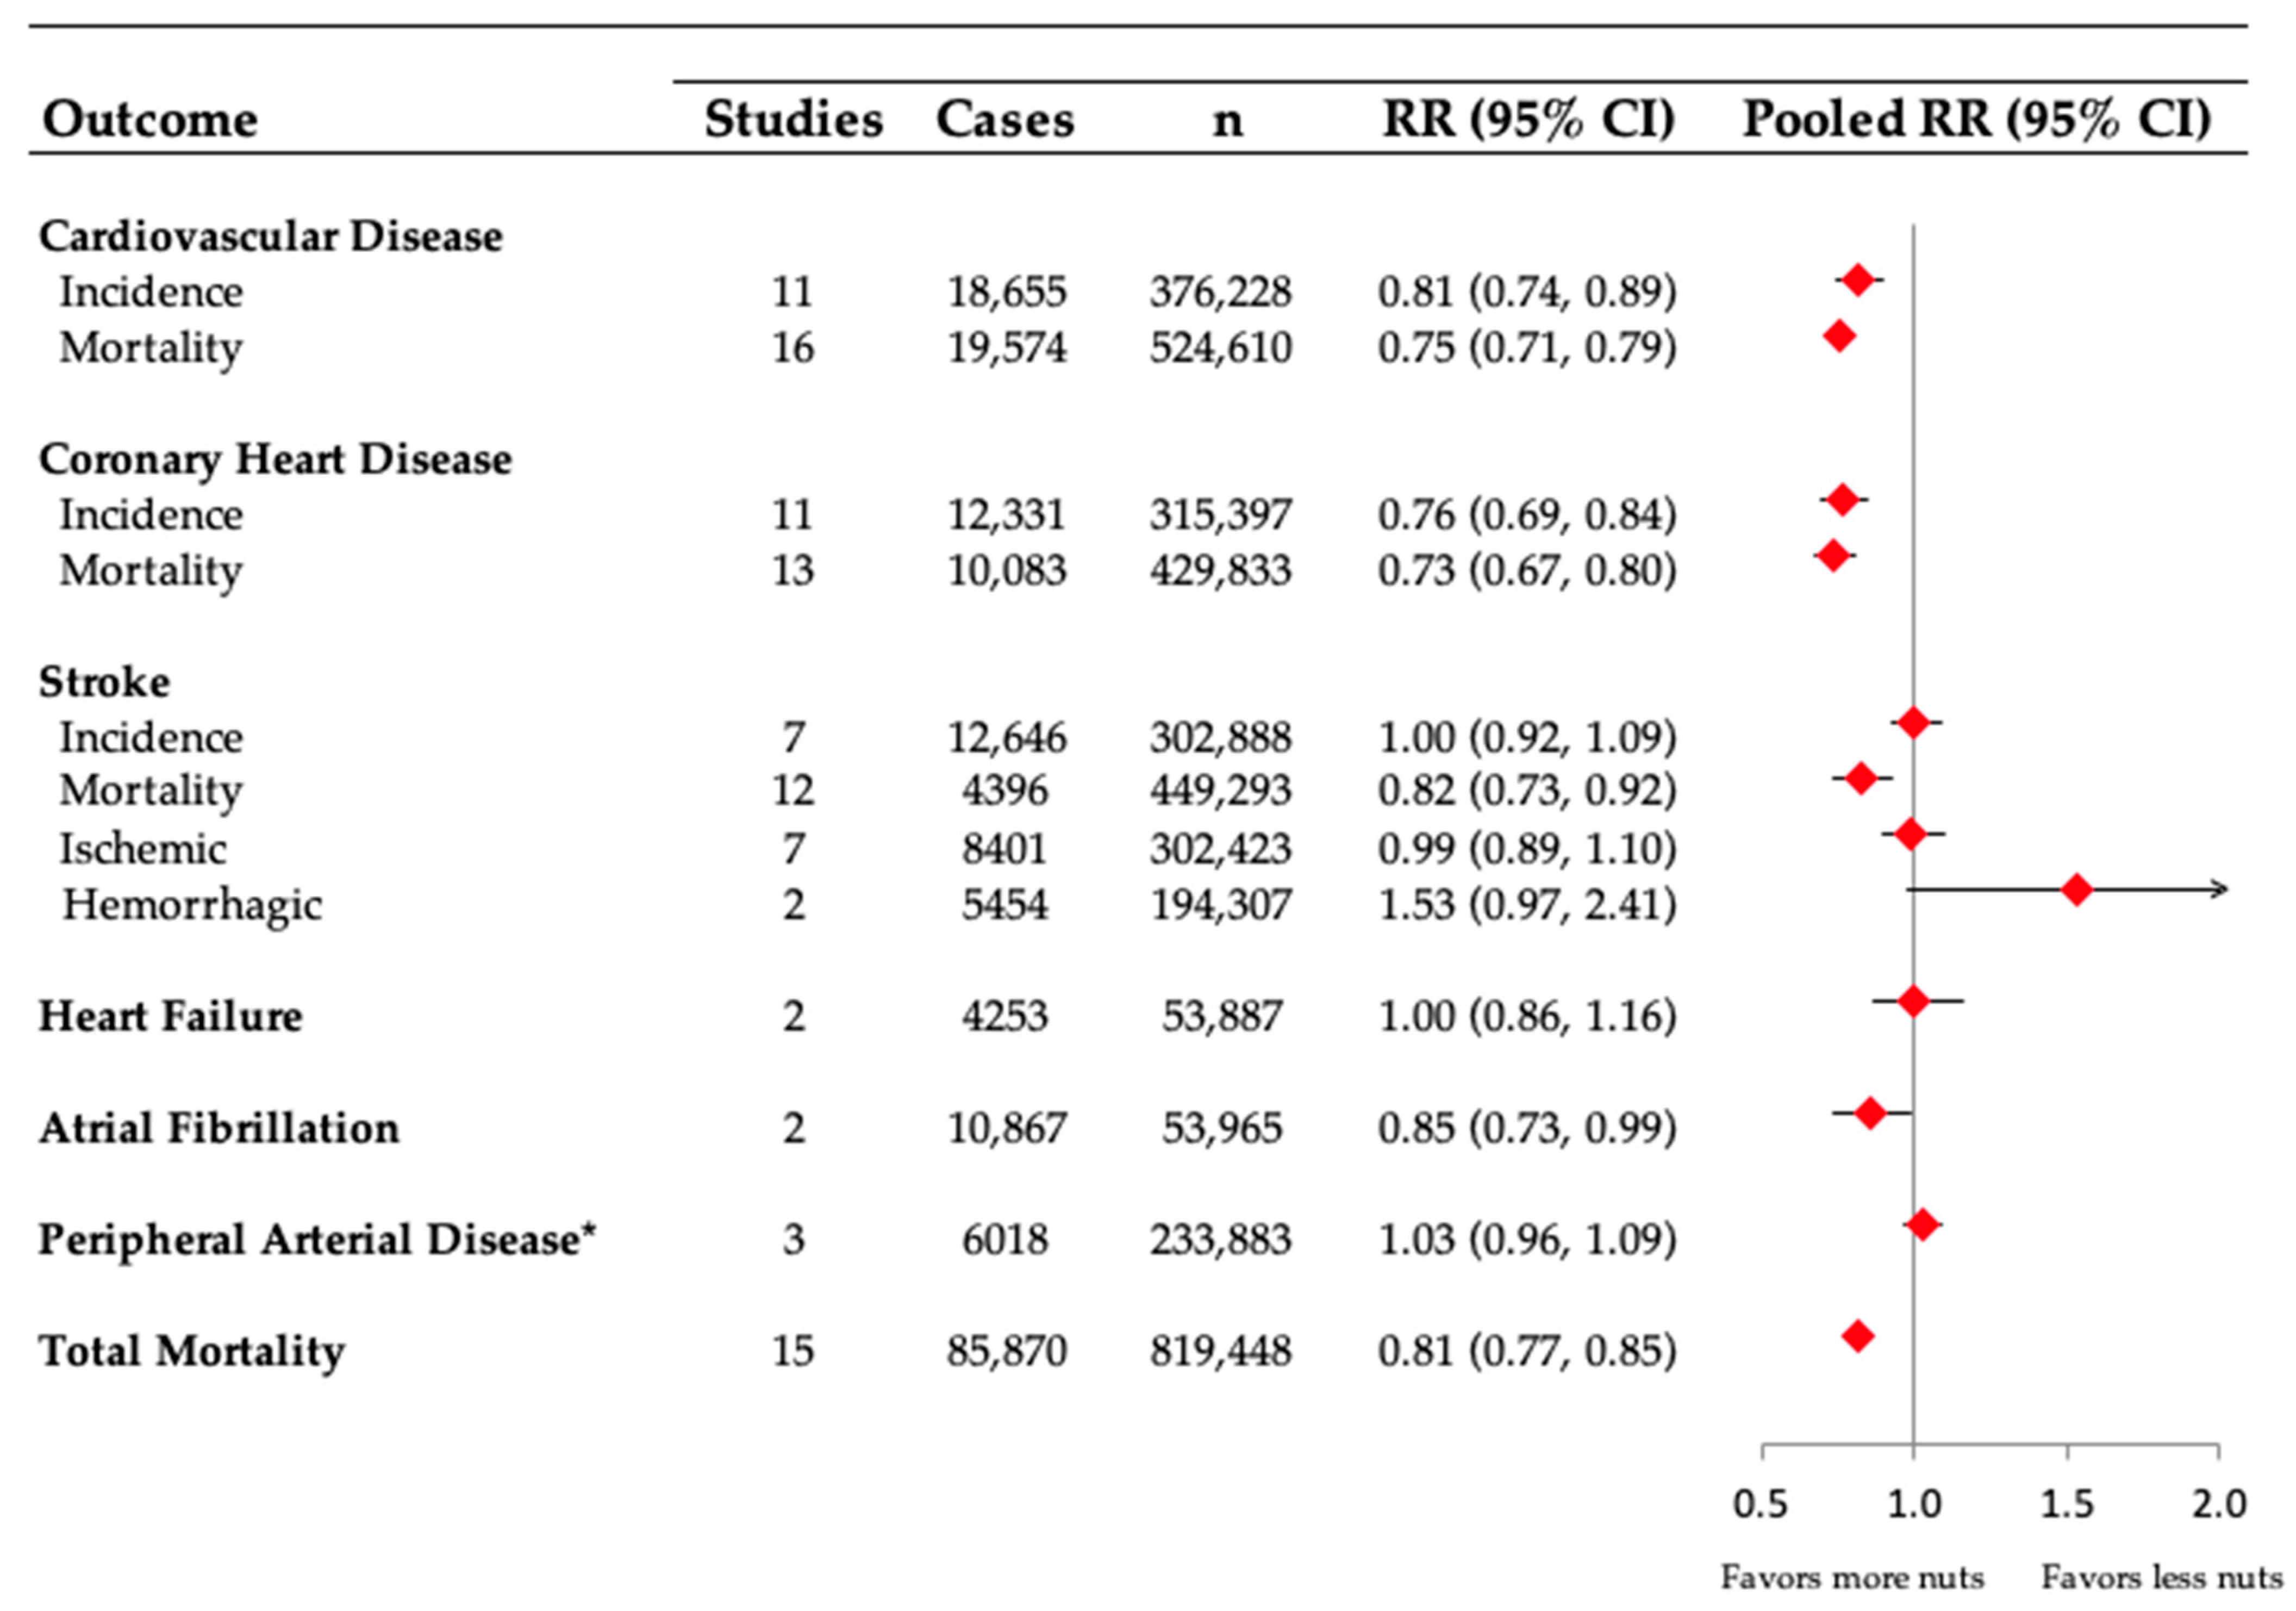
Task: Click the Heart Failure red diamond marker
Action: pos(1913,1000)
